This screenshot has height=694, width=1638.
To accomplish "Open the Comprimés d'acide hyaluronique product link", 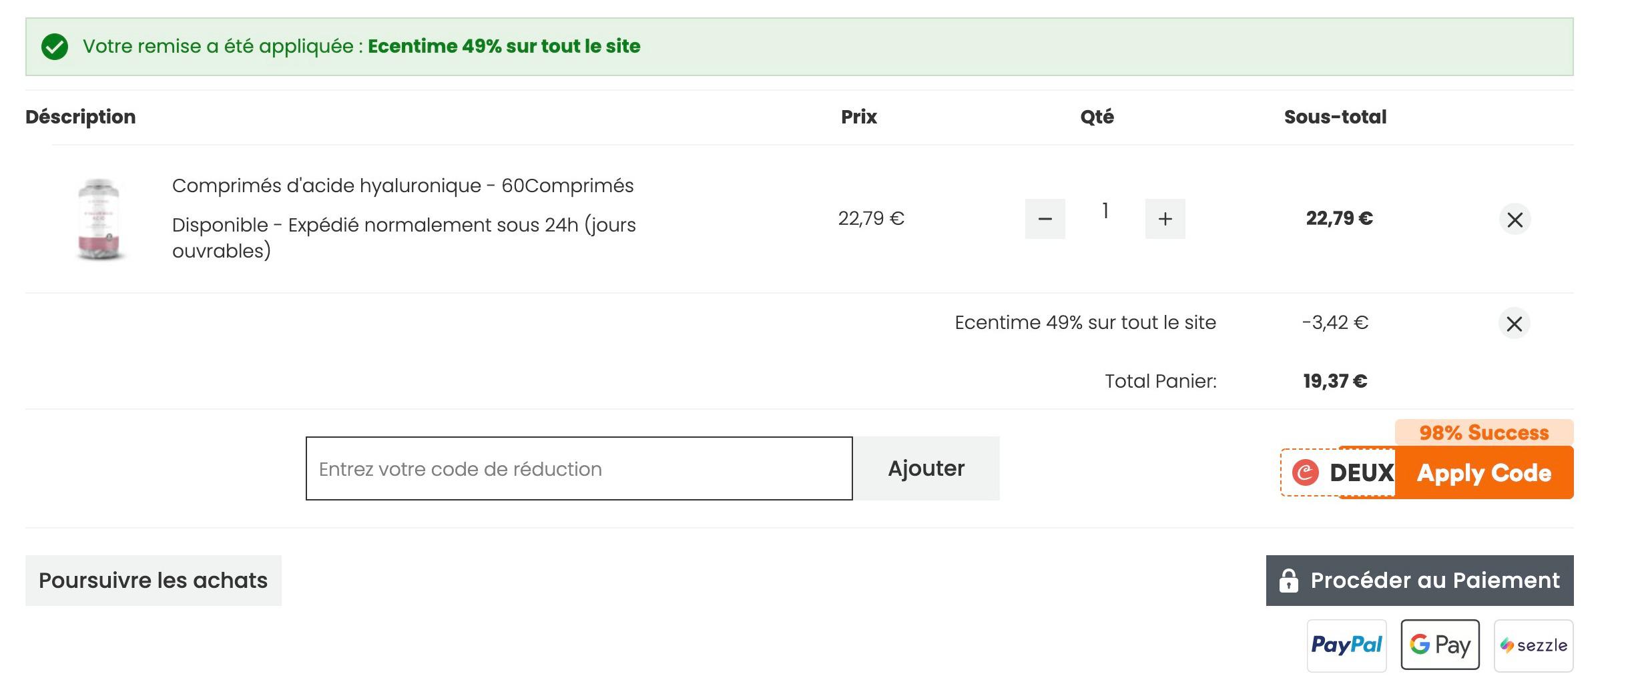I will pos(402,186).
